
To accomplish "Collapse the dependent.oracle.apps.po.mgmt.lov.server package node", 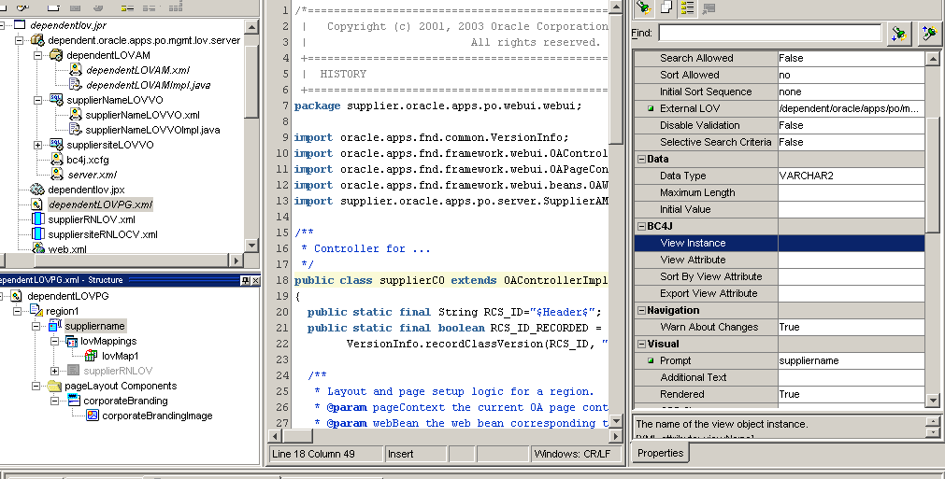I will tap(19, 40).
